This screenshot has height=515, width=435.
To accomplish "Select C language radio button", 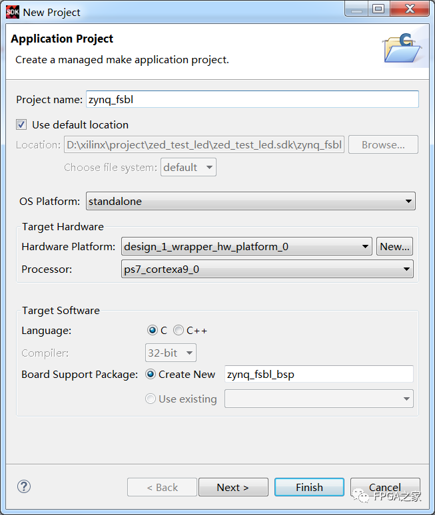I will (x=153, y=330).
